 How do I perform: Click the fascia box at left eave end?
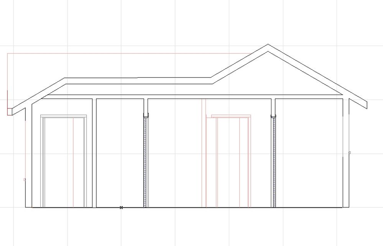click(10, 112)
